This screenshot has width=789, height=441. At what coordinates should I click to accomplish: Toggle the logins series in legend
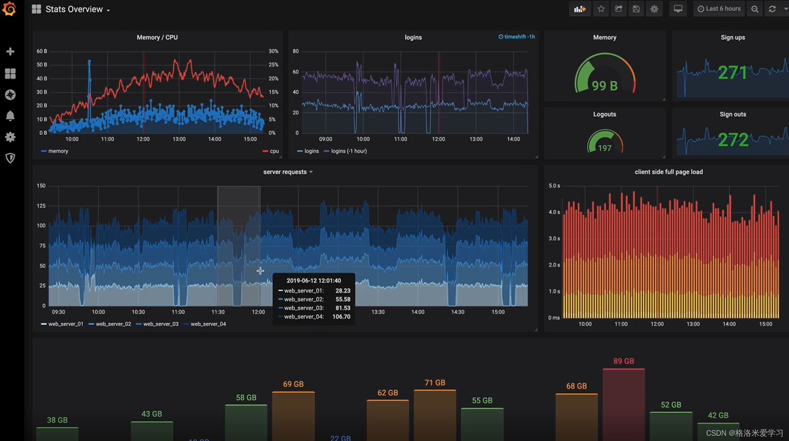pyautogui.click(x=308, y=151)
